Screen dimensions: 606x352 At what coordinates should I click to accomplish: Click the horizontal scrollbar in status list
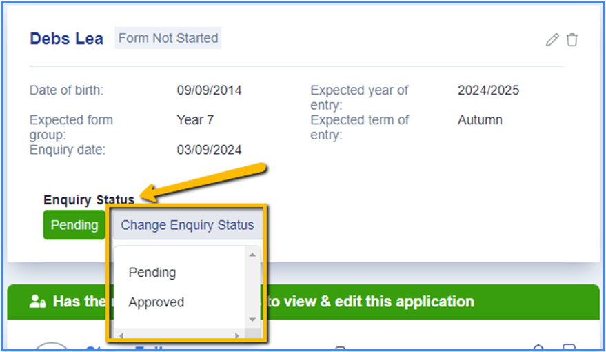(179, 335)
